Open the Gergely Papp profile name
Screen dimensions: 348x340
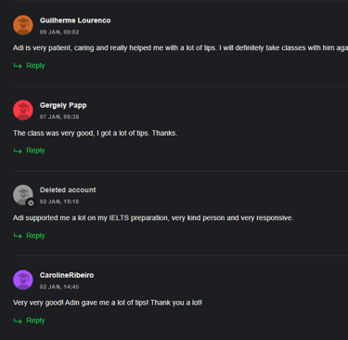(x=63, y=105)
